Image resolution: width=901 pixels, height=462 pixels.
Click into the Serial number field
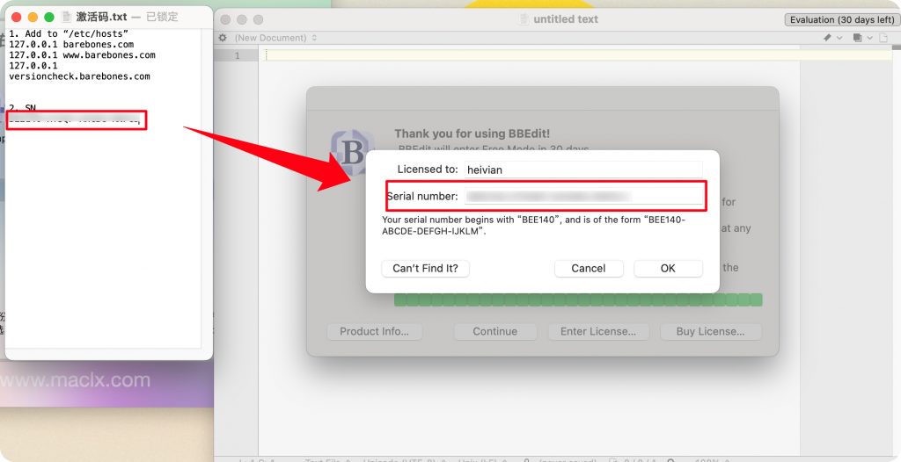583,196
